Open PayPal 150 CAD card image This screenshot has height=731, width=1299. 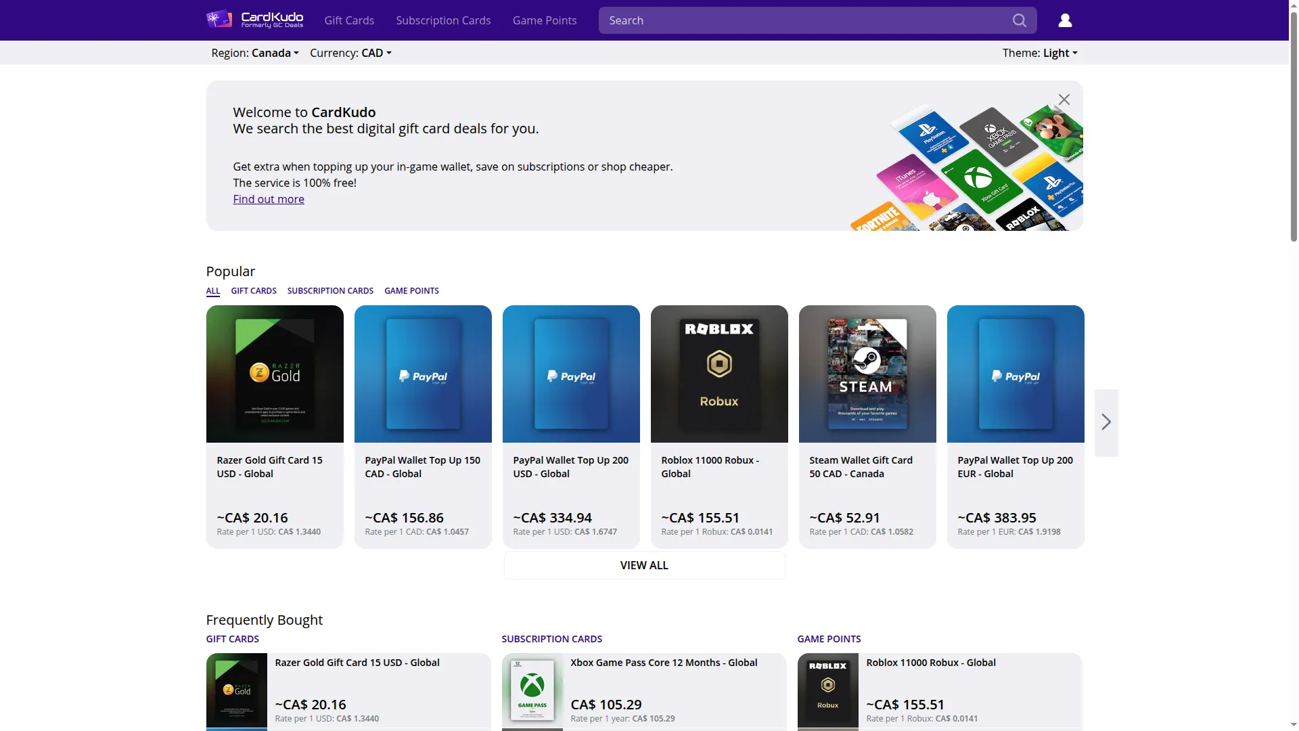point(423,374)
